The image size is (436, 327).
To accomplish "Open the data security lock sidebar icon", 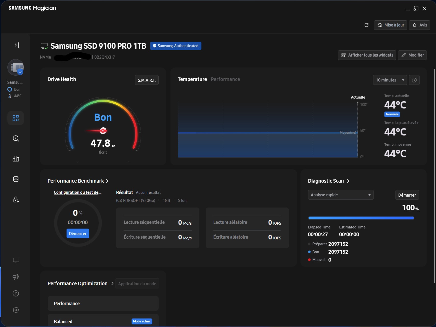I will tap(16, 200).
